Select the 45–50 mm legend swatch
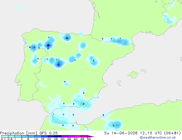This screenshot has width=182, height=140. pyautogui.click(x=84, y=136)
